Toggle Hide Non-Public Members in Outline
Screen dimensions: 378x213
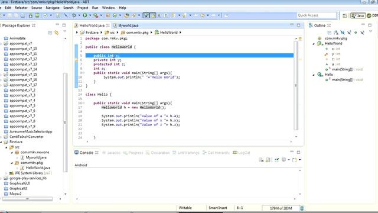(356, 33)
